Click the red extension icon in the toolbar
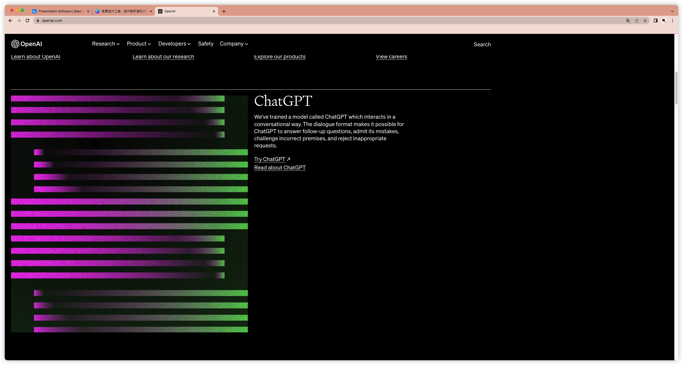 click(x=664, y=21)
